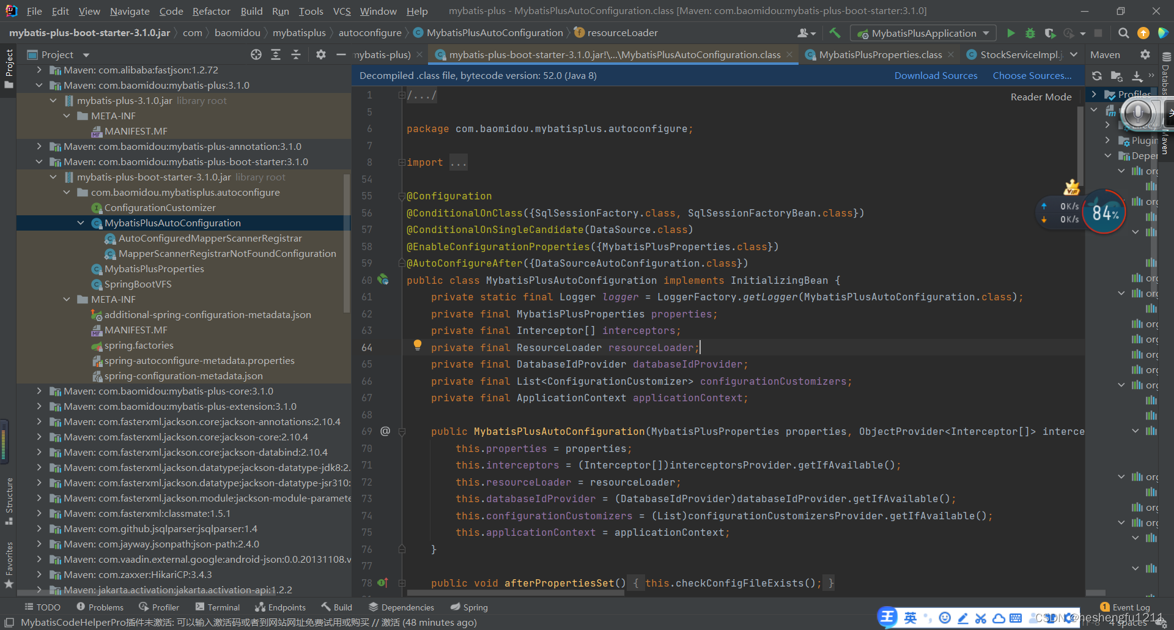Click the gutter icon on line 60

(x=383, y=280)
